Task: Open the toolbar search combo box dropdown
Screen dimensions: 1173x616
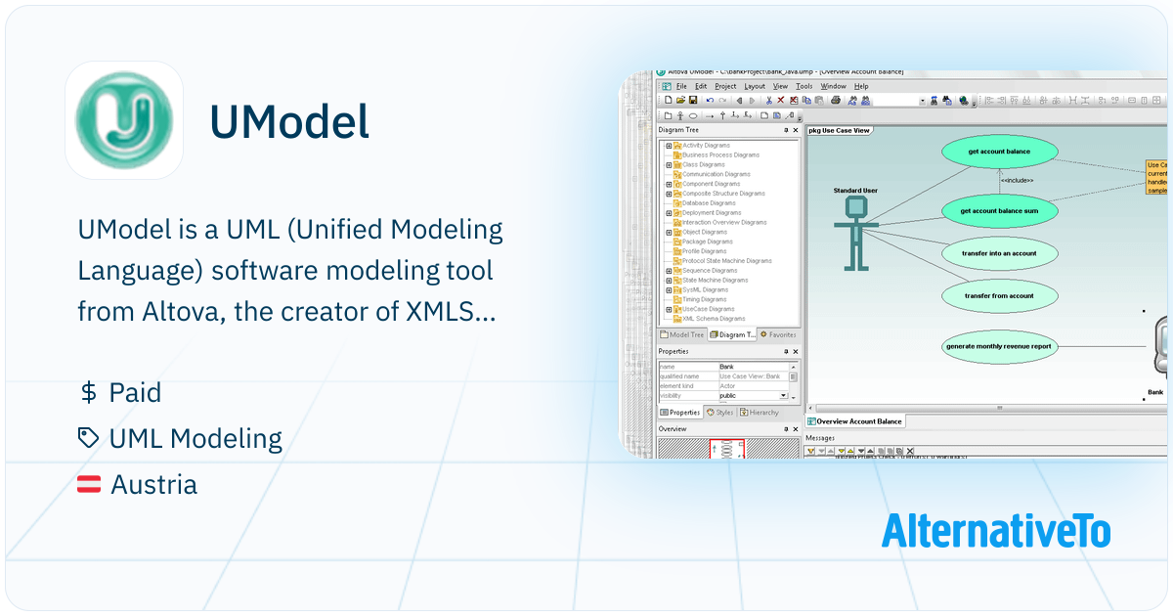Action: (x=922, y=100)
